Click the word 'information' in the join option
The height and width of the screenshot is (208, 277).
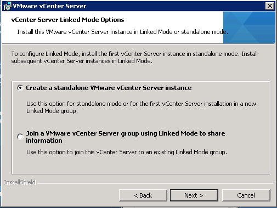click(44, 140)
